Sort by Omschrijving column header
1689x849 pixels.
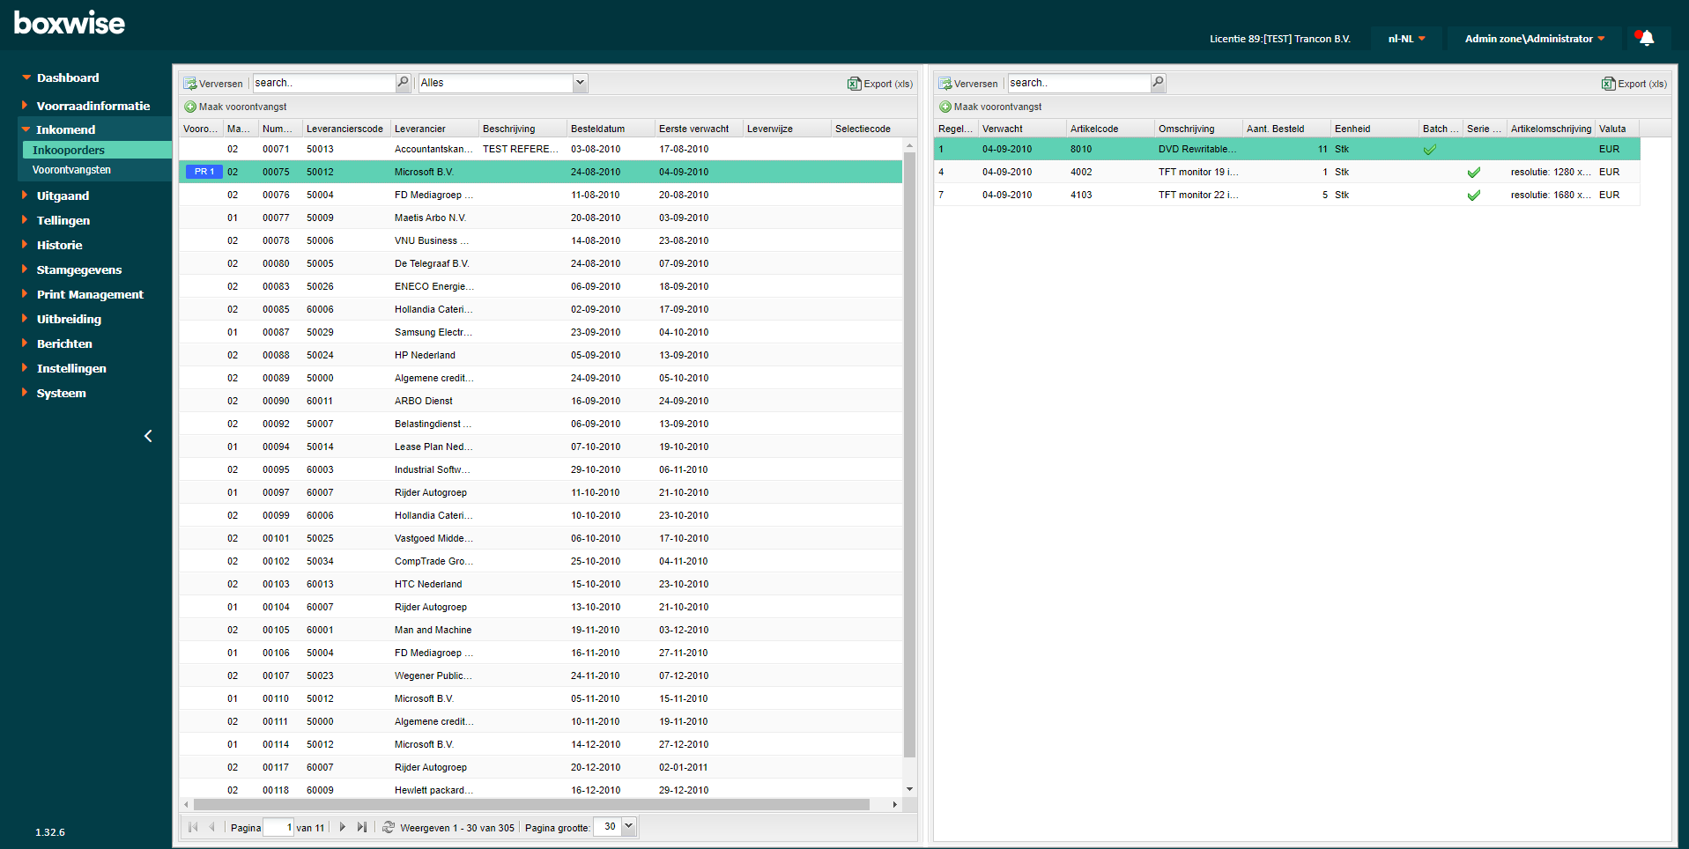[1198, 129]
